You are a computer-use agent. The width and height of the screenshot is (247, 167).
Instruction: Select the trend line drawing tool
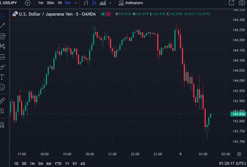(x=2, y=26)
